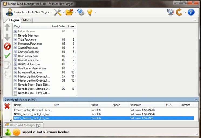Disable all plugins with red prohibit icon

(7, 46)
